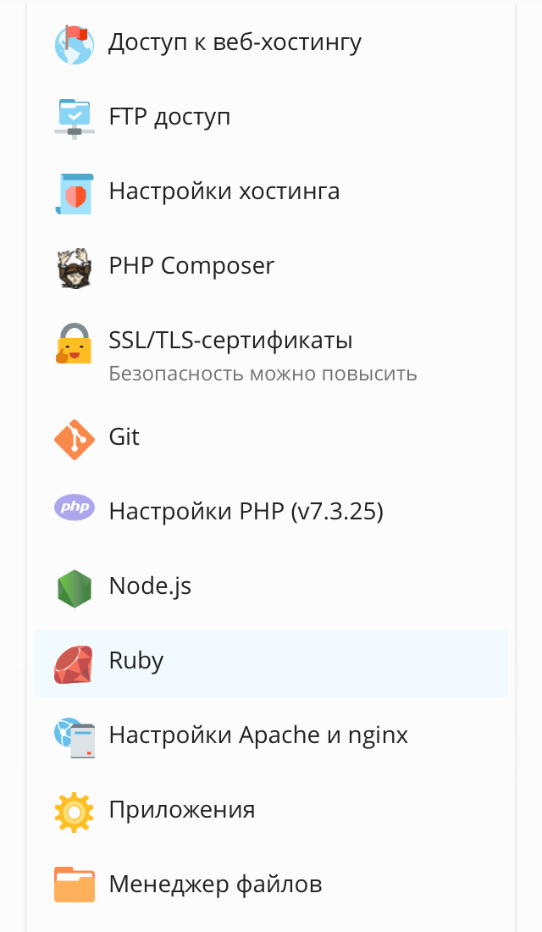Click the hosting settings shield icon
The image size is (542, 932).
[x=75, y=193]
